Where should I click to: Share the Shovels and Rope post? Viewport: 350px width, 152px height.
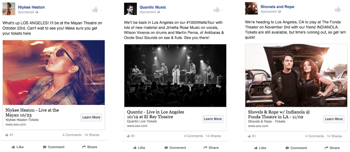click(332, 148)
